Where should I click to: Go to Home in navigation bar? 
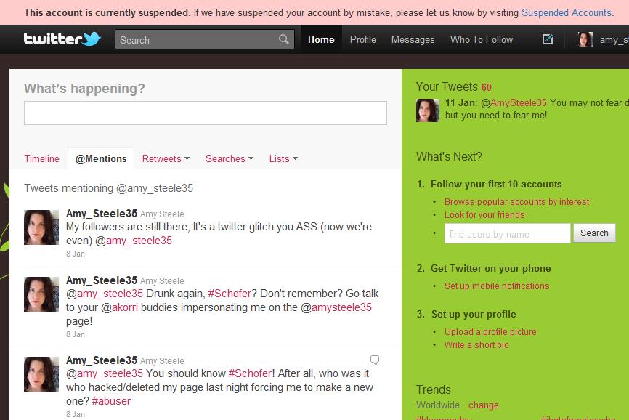(x=321, y=39)
